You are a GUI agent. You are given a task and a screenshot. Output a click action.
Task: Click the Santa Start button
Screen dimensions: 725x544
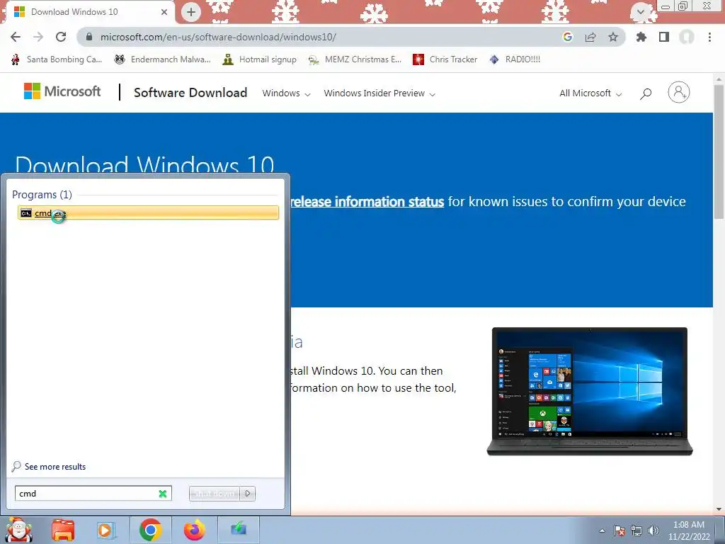tap(18, 530)
